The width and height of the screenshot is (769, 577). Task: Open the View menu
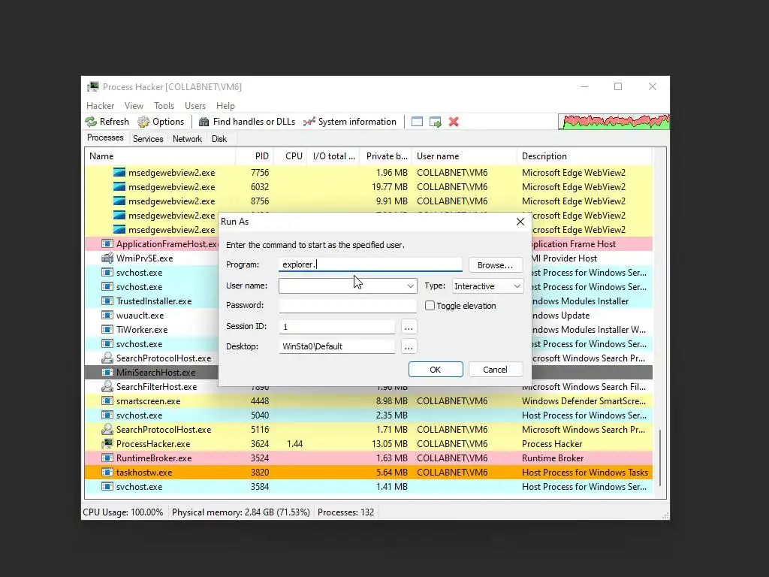[134, 105]
